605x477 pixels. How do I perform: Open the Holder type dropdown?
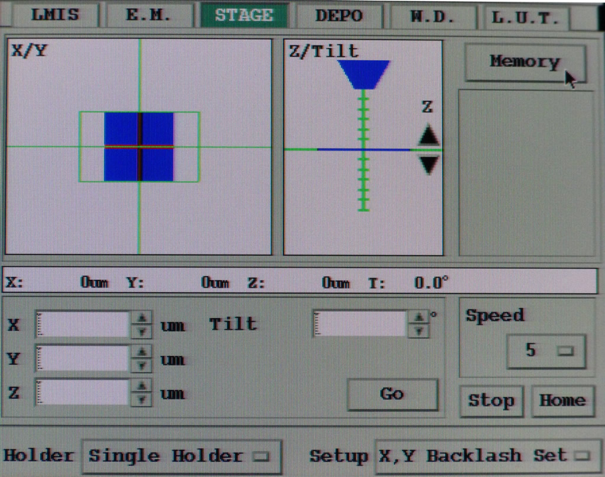181,456
